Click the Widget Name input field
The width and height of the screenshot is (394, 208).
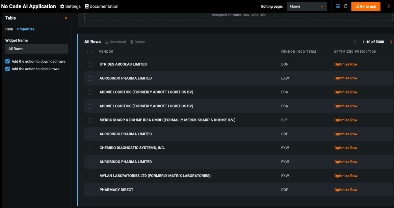coord(37,49)
